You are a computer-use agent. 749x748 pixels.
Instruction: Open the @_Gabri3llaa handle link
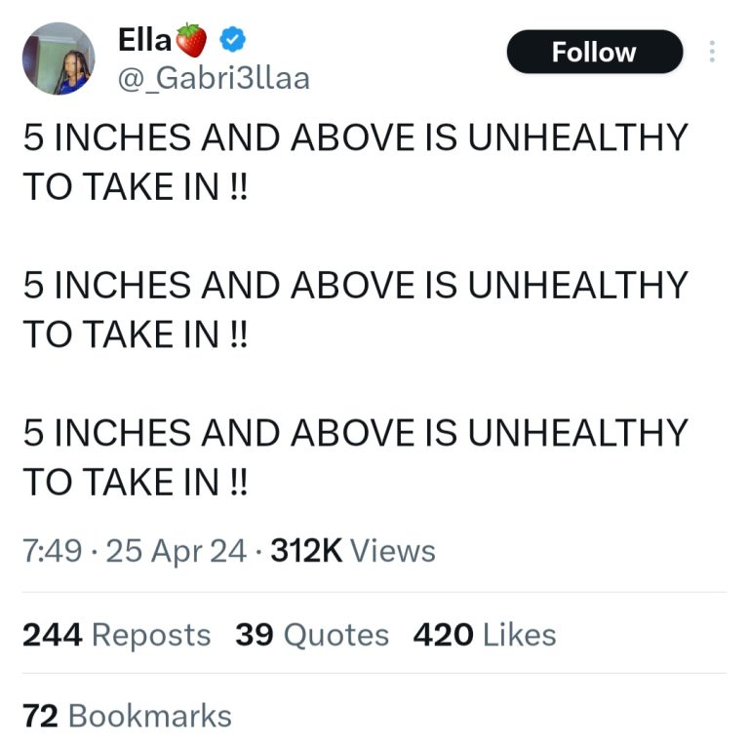click(214, 78)
